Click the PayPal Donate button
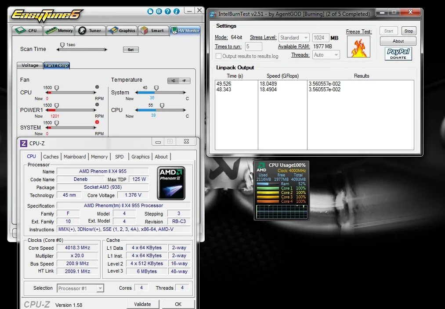The image size is (445, 309). coord(398,53)
